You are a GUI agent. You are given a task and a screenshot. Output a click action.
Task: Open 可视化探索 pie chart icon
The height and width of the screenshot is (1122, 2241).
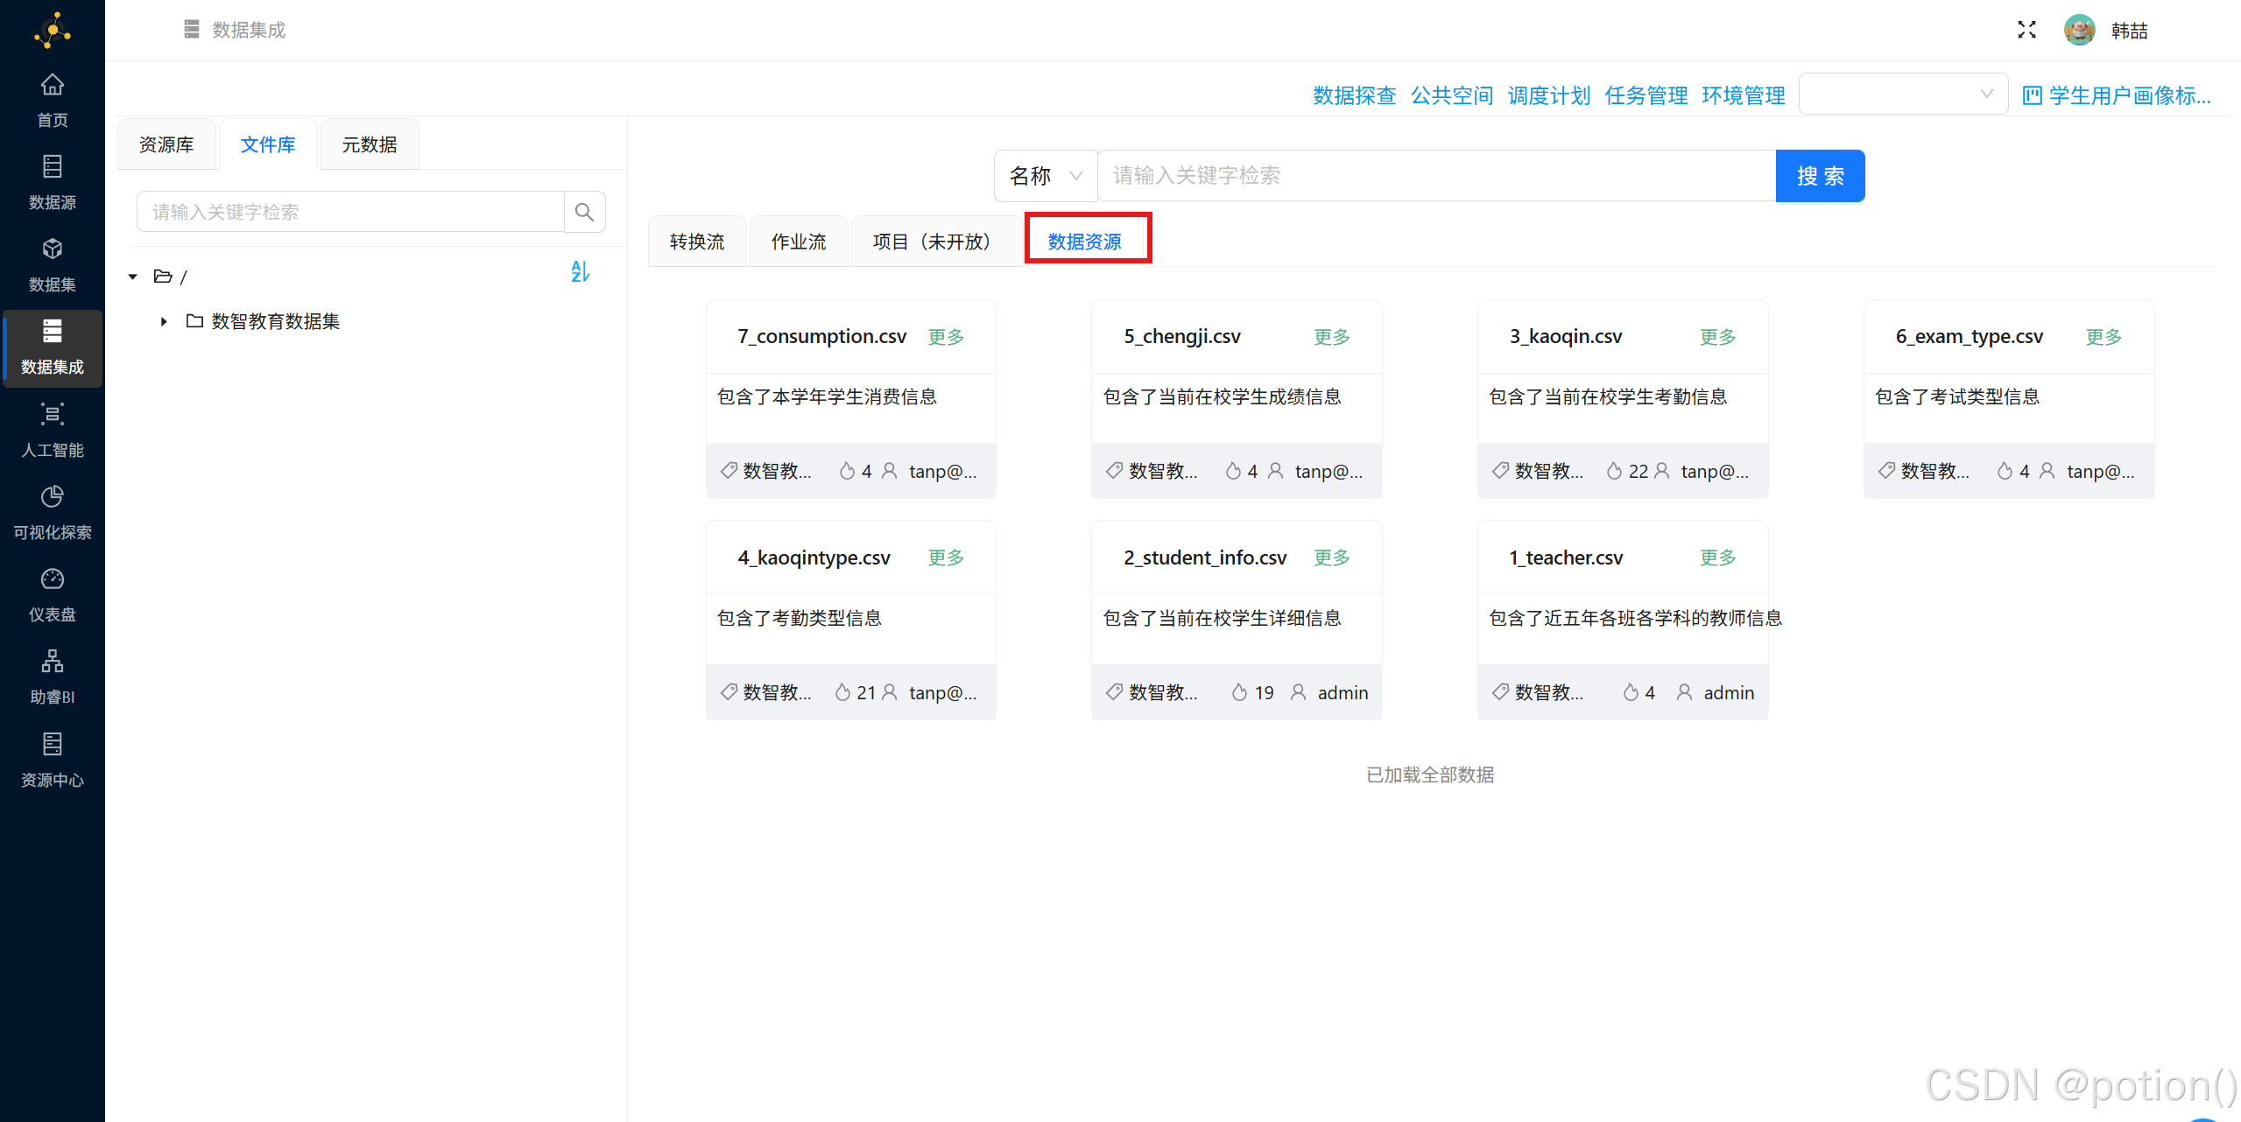click(x=53, y=497)
